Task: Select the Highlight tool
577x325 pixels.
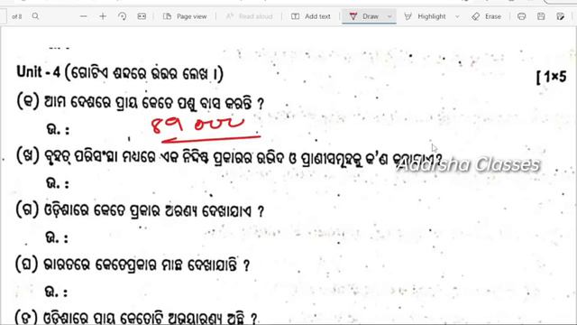Action: (425, 16)
